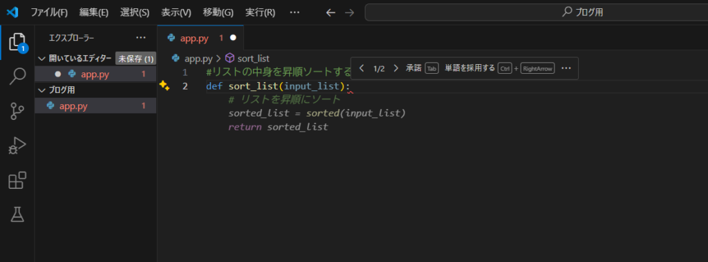Click the suggested return sorted_list line

click(x=278, y=127)
